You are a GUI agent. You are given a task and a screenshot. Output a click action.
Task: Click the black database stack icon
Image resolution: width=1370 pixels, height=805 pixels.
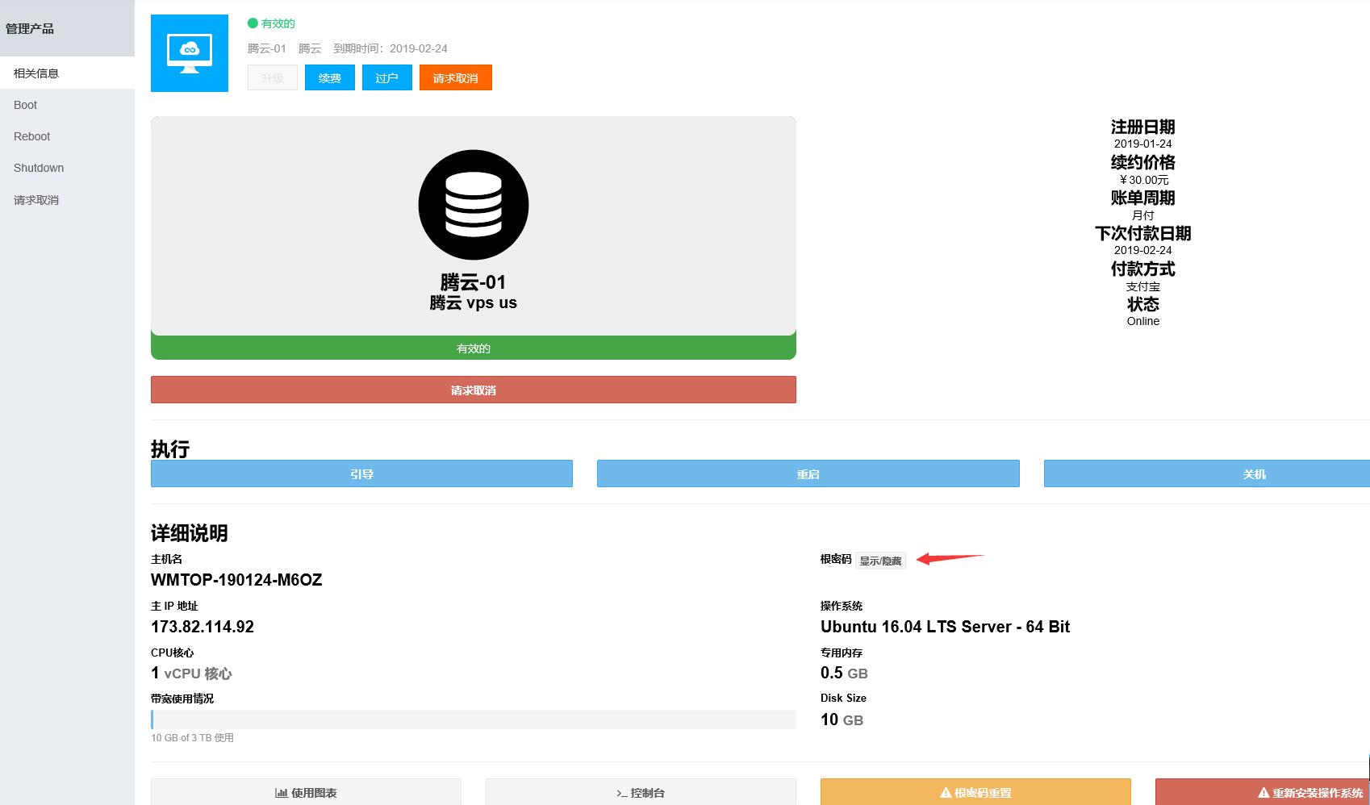[474, 205]
